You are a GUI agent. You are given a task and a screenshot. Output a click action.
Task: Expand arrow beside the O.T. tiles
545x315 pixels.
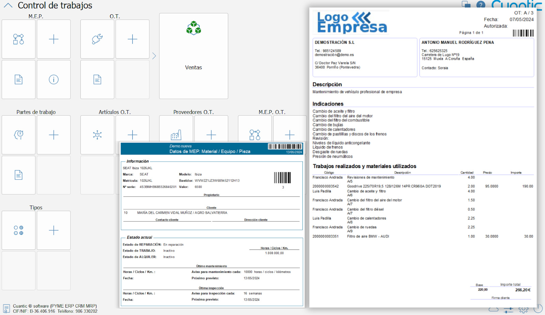coord(154,56)
